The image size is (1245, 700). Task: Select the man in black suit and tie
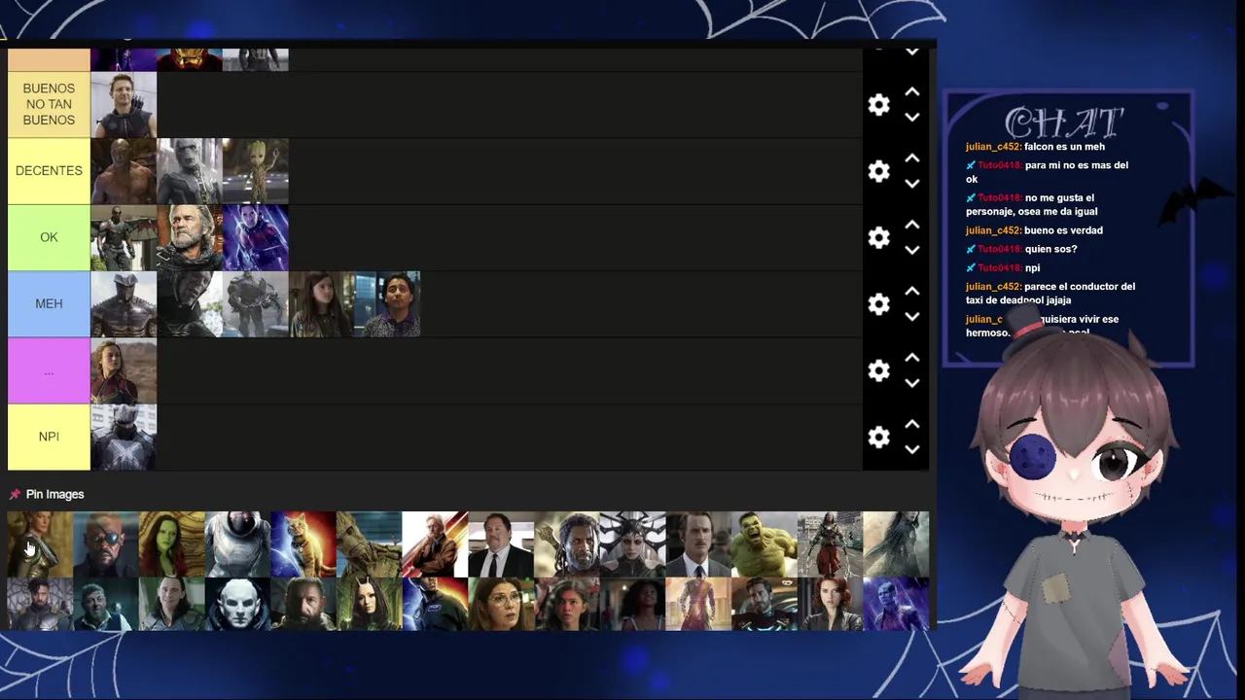(501, 544)
